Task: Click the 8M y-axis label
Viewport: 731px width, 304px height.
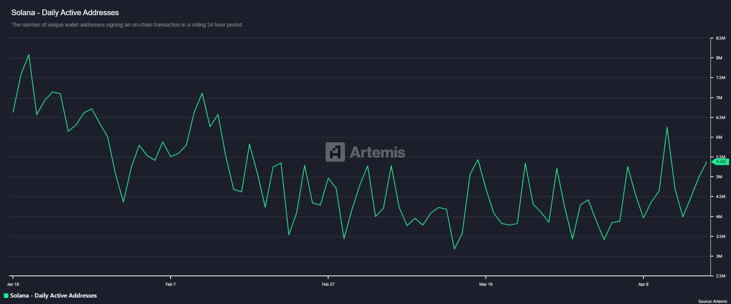Action: [719, 58]
